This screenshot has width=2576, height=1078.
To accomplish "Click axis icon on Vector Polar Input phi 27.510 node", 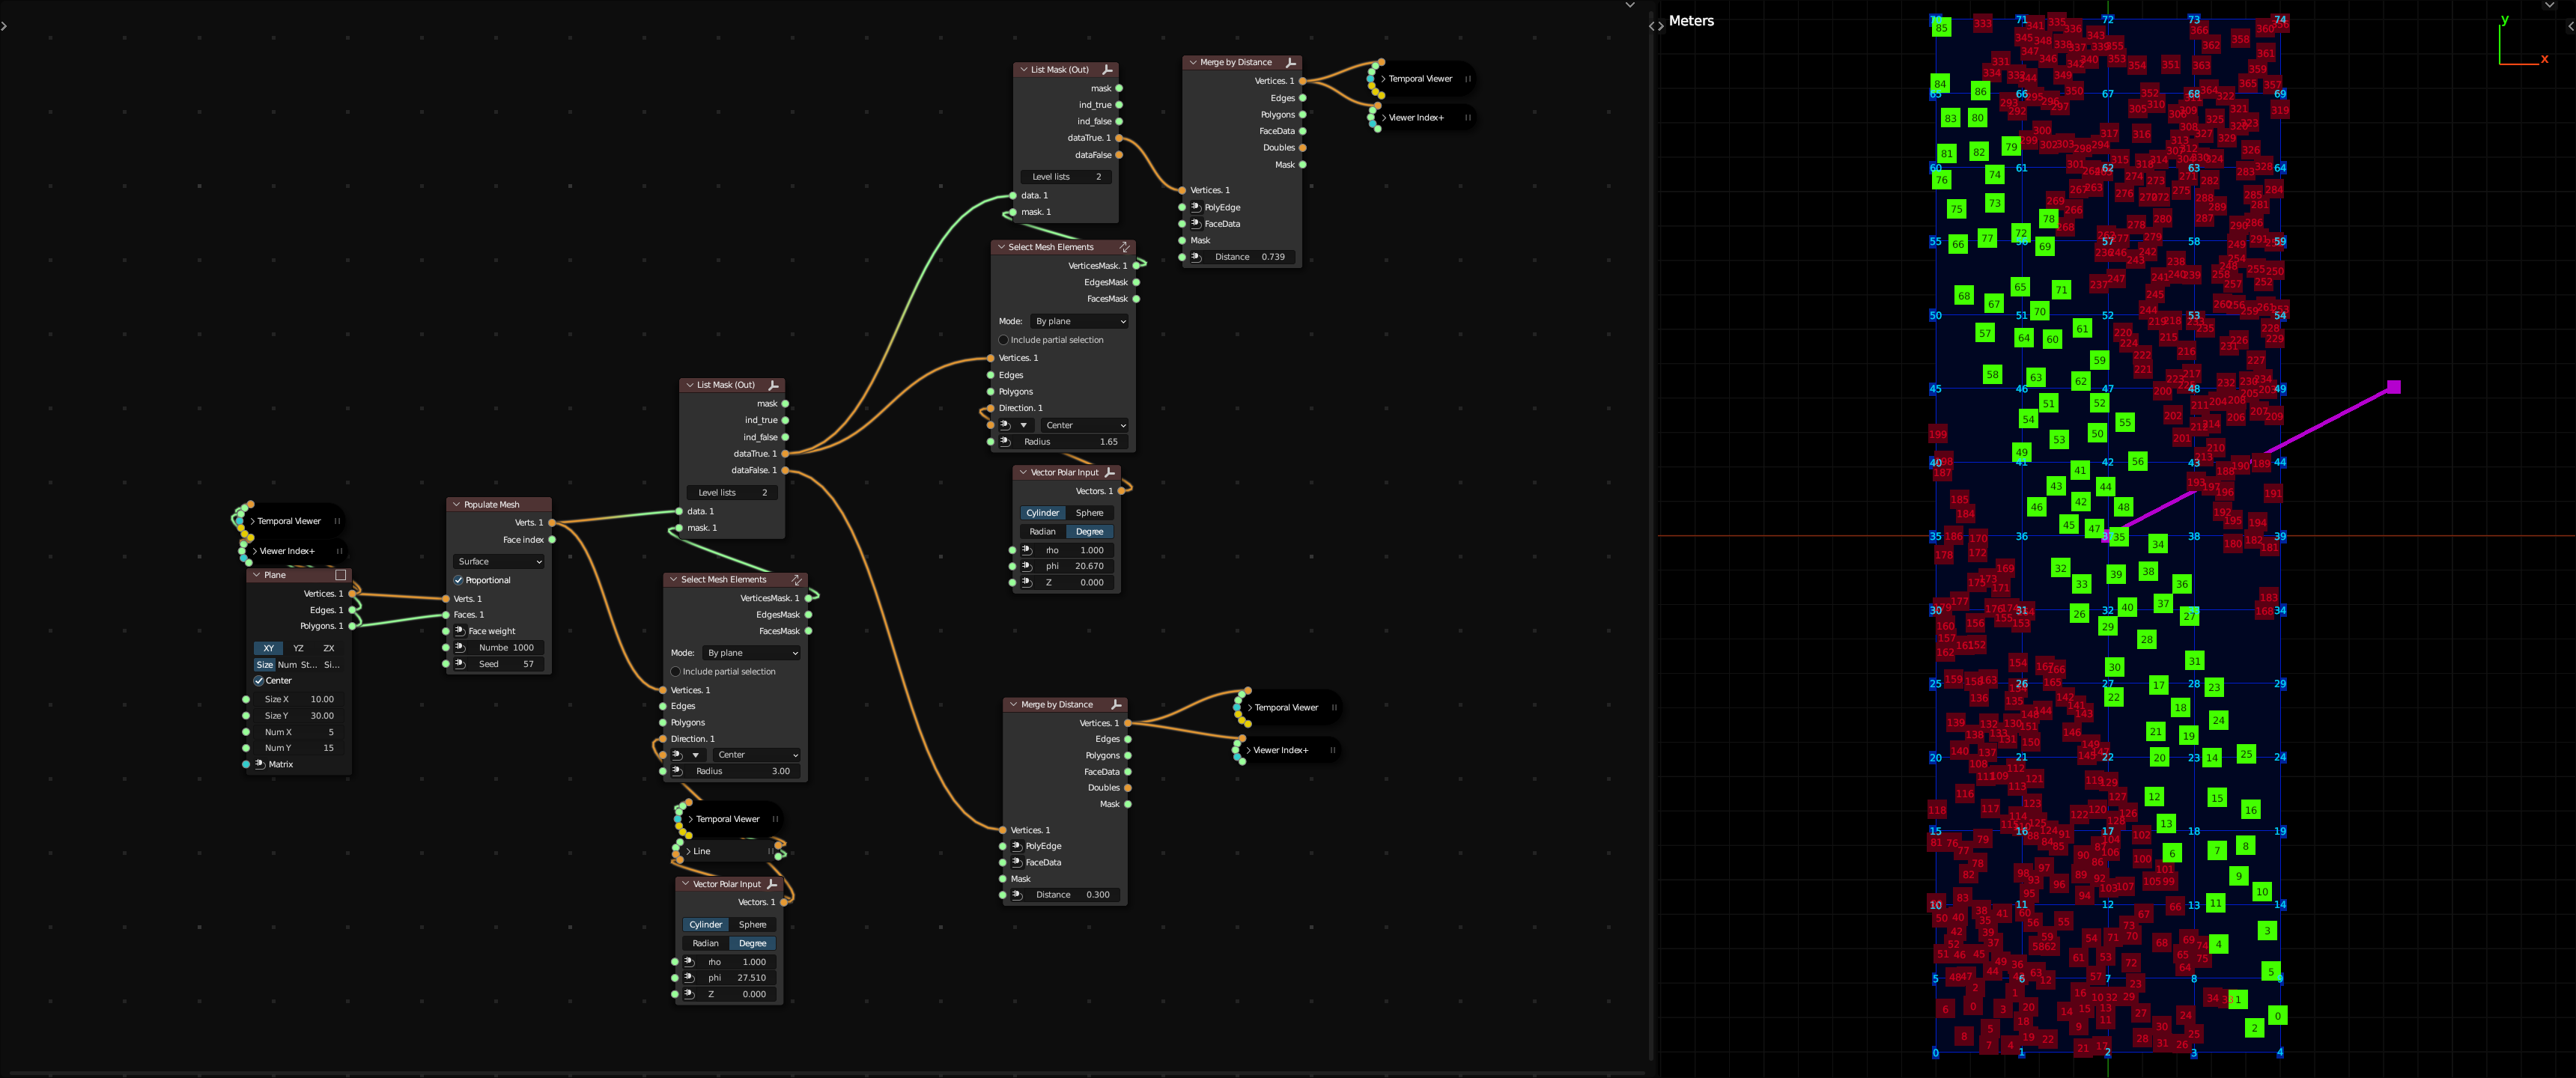I will (771, 884).
